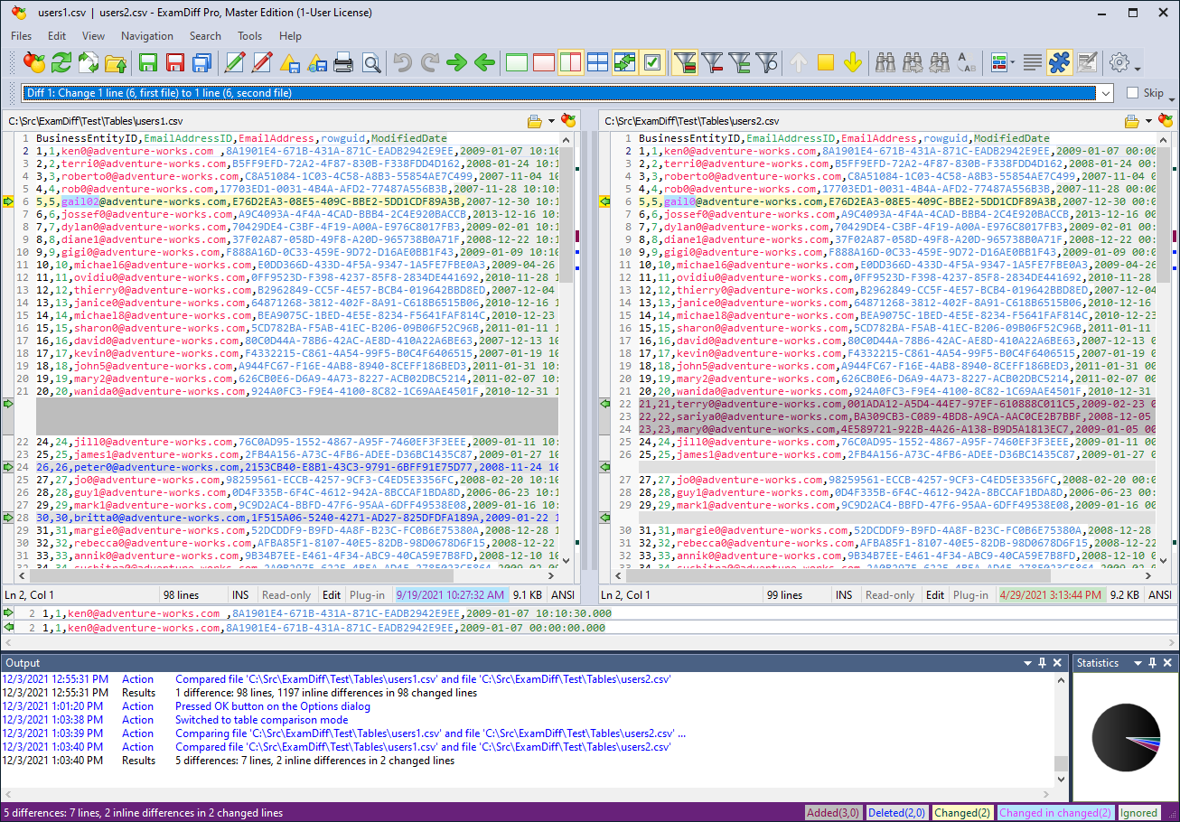Screen dimensions: 1180x822
Task: Open the Navigation menu
Action: pos(147,36)
